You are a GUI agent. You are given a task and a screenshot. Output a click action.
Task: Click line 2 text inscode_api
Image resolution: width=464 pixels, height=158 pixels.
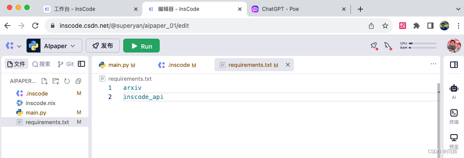pyautogui.click(x=144, y=97)
